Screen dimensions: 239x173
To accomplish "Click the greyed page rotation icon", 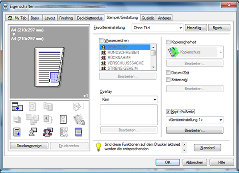I will [x=78, y=107].
